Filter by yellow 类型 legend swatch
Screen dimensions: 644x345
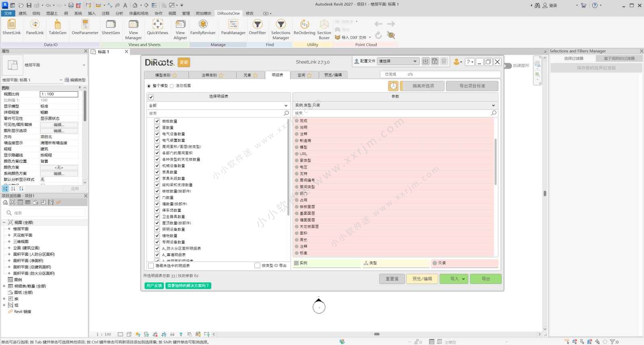point(396,263)
